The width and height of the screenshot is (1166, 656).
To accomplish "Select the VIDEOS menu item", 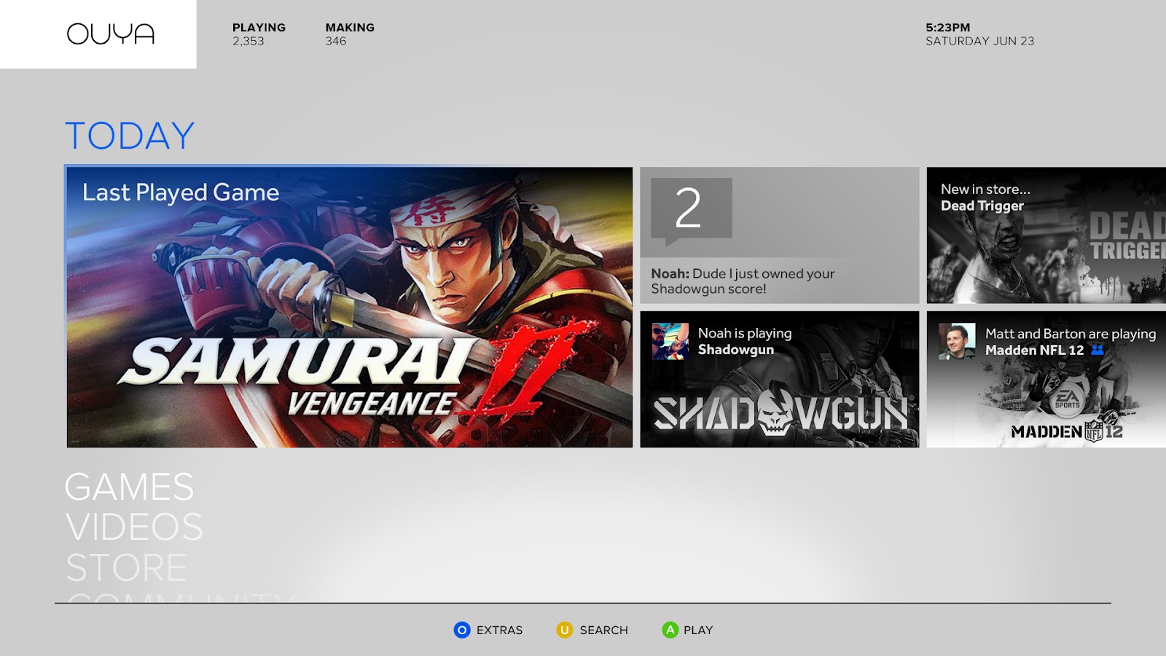I will [x=134, y=527].
